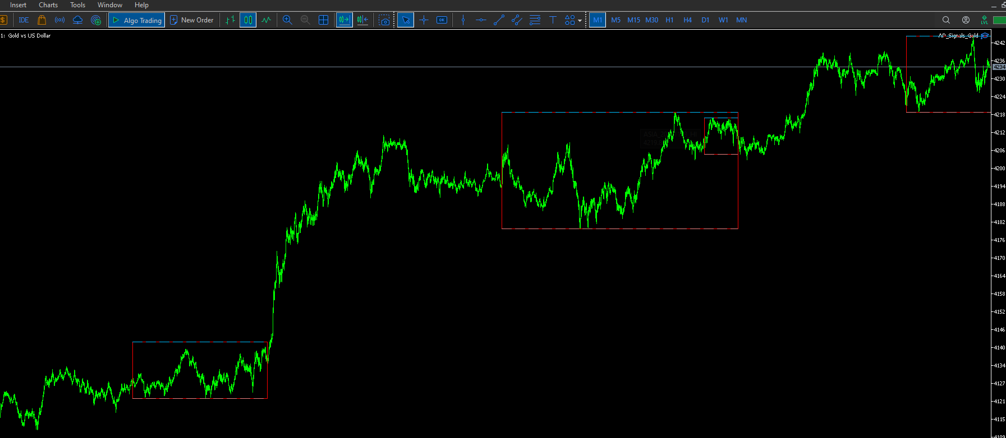Click the current price label 4234
This screenshot has width=1006, height=438.
pyautogui.click(x=999, y=67)
